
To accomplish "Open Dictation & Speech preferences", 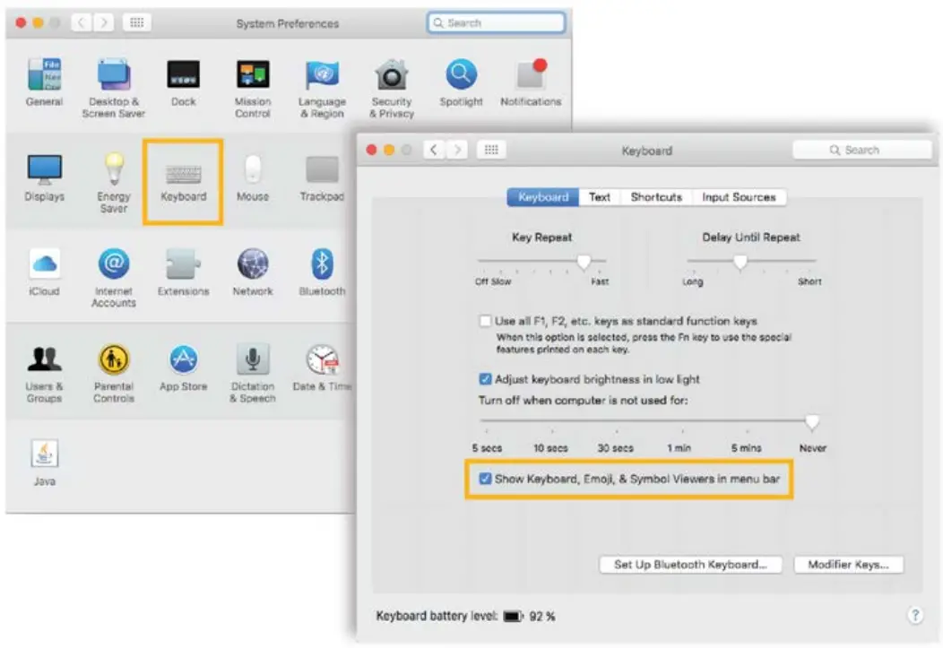I will click(253, 373).
